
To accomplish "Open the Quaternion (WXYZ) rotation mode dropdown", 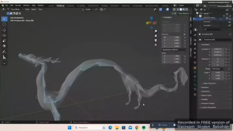I will [174, 50].
